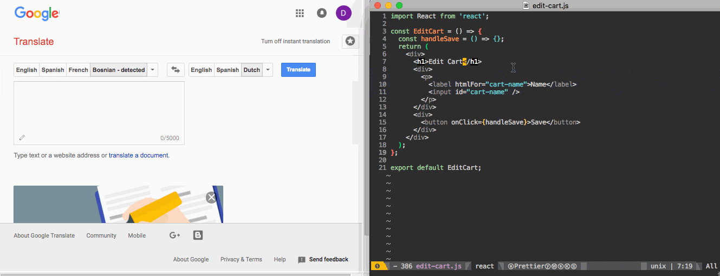Select the Dutch target language tab
This screenshot has height=276, width=720.
251,70
